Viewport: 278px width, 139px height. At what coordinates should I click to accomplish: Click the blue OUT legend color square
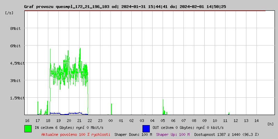(146, 128)
